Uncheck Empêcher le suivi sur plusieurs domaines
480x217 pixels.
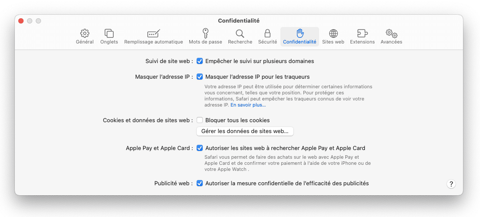pyautogui.click(x=200, y=61)
